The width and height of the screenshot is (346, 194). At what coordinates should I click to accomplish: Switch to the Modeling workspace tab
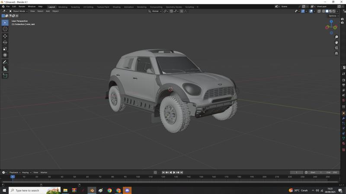point(63,7)
